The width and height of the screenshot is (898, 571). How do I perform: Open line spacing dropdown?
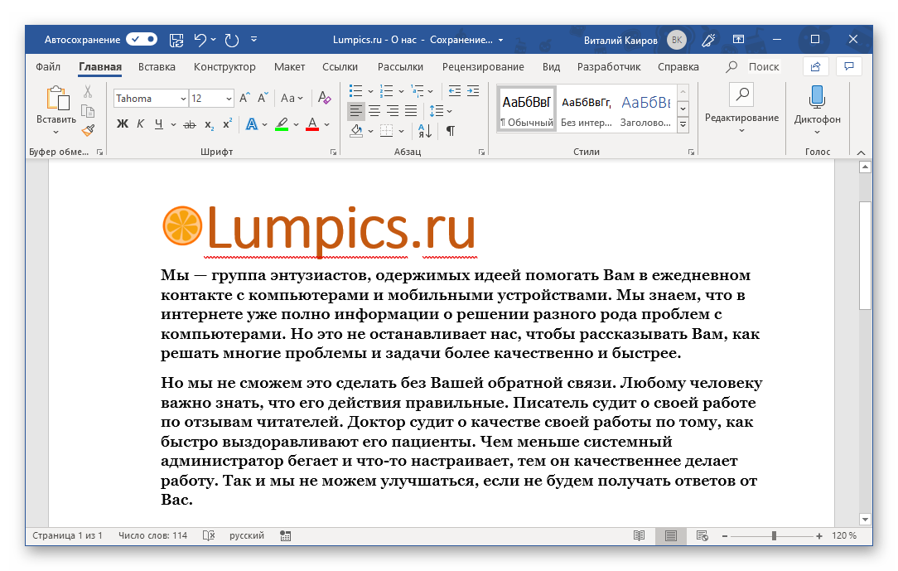pyautogui.click(x=441, y=110)
